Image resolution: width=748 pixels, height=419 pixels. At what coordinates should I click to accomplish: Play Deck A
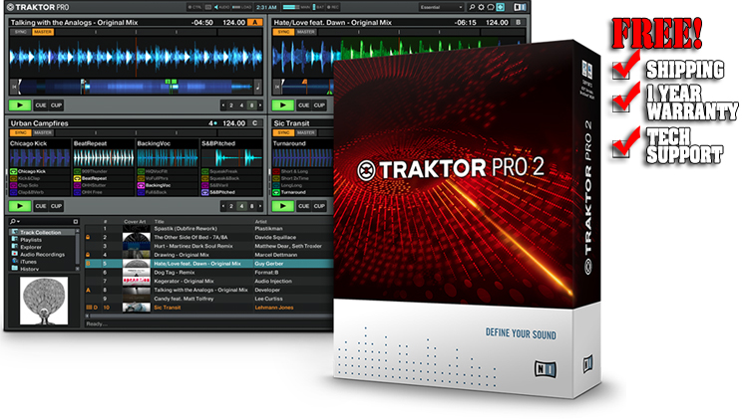tap(20, 105)
